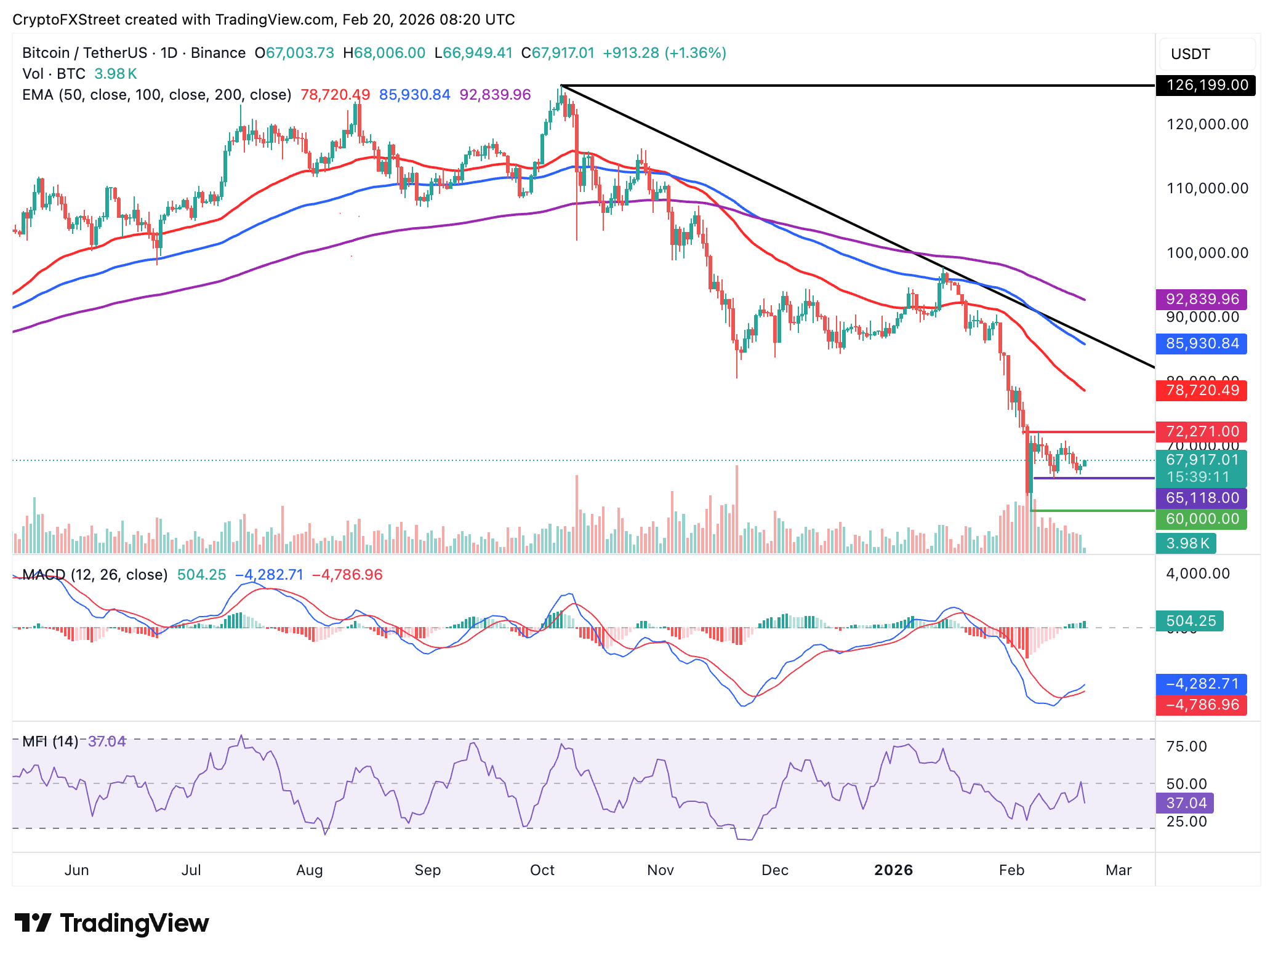Image resolution: width=1273 pixels, height=960 pixels.
Task: Open the EMA indicator legend
Action: pyautogui.click(x=156, y=95)
